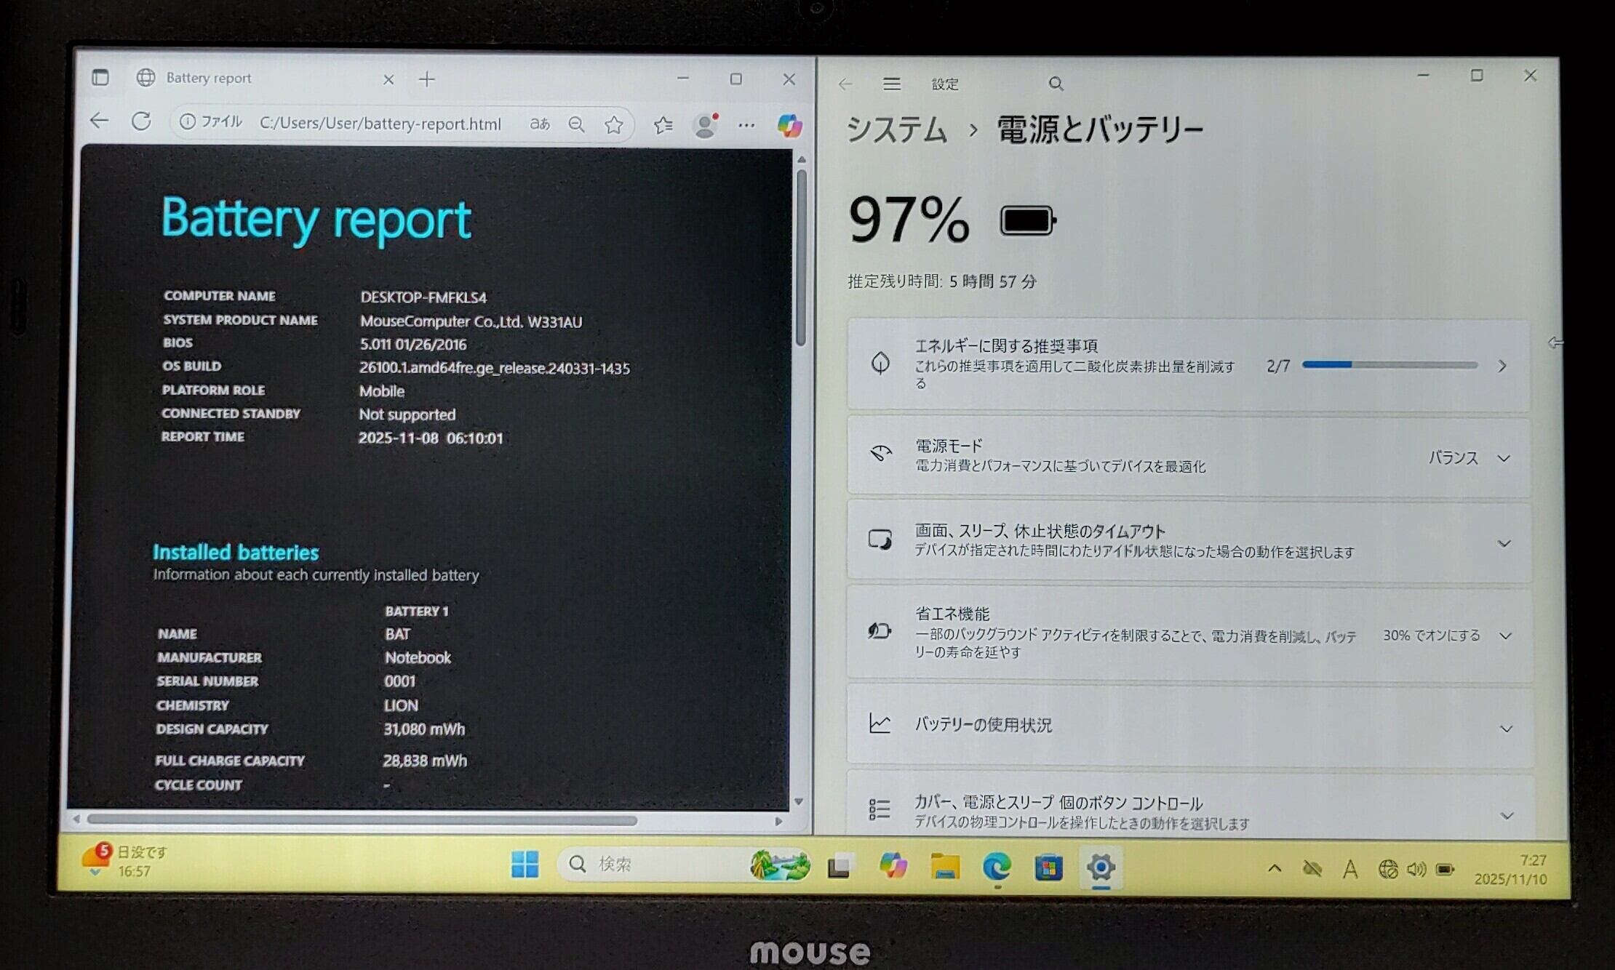Screen dimensions: 1615x970
Task: Open the favorites list icon
Action: tap(663, 125)
